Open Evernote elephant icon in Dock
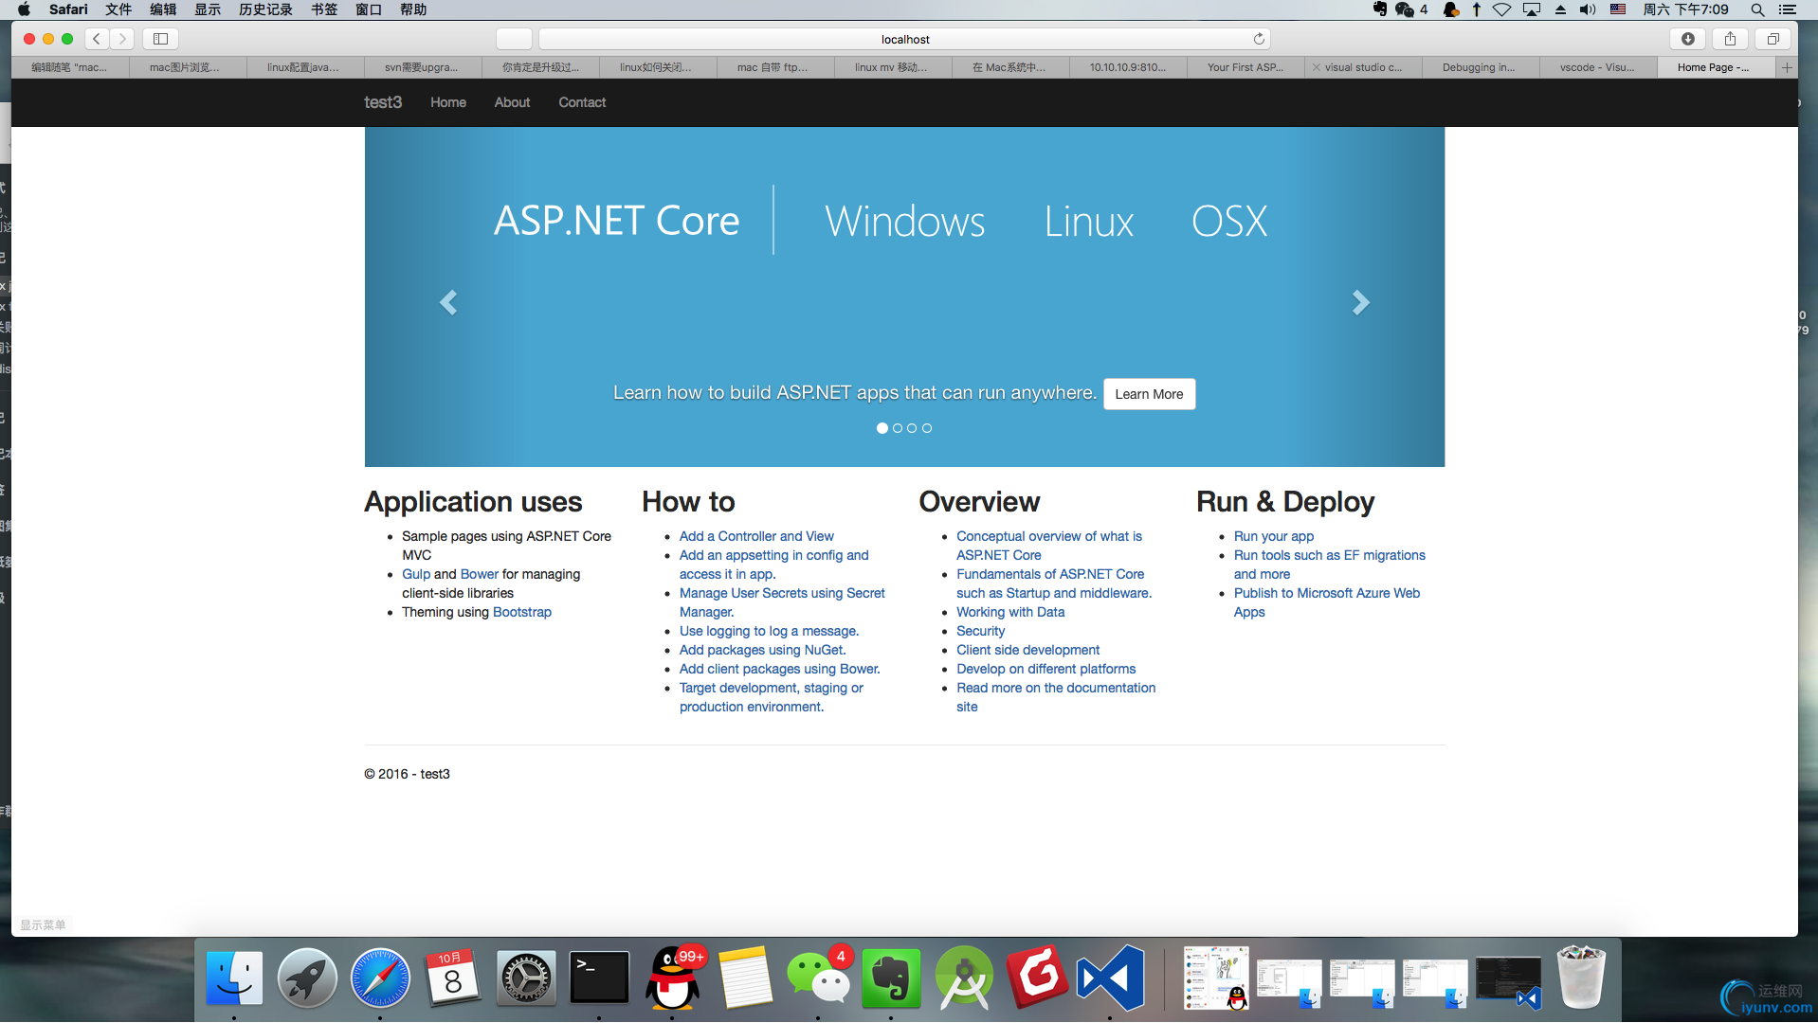 [891, 978]
